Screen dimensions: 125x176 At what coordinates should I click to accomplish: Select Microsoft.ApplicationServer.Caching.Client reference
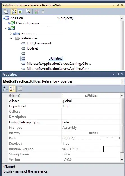(59, 64)
